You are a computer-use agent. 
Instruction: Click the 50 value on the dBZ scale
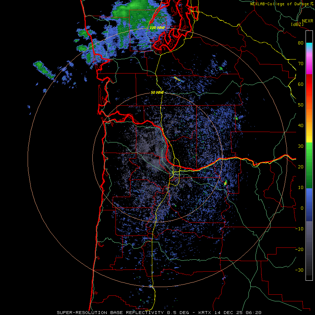pos(301,105)
